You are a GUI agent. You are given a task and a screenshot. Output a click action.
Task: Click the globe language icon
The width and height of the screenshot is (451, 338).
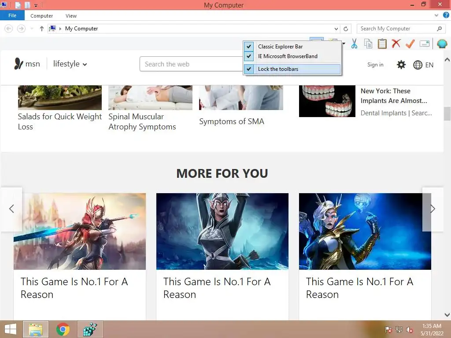tap(418, 65)
